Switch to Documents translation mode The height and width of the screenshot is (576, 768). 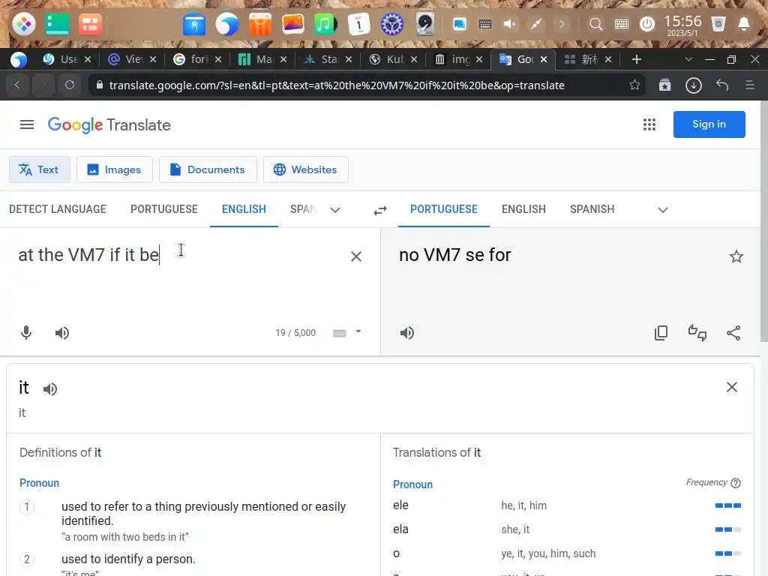coord(208,169)
